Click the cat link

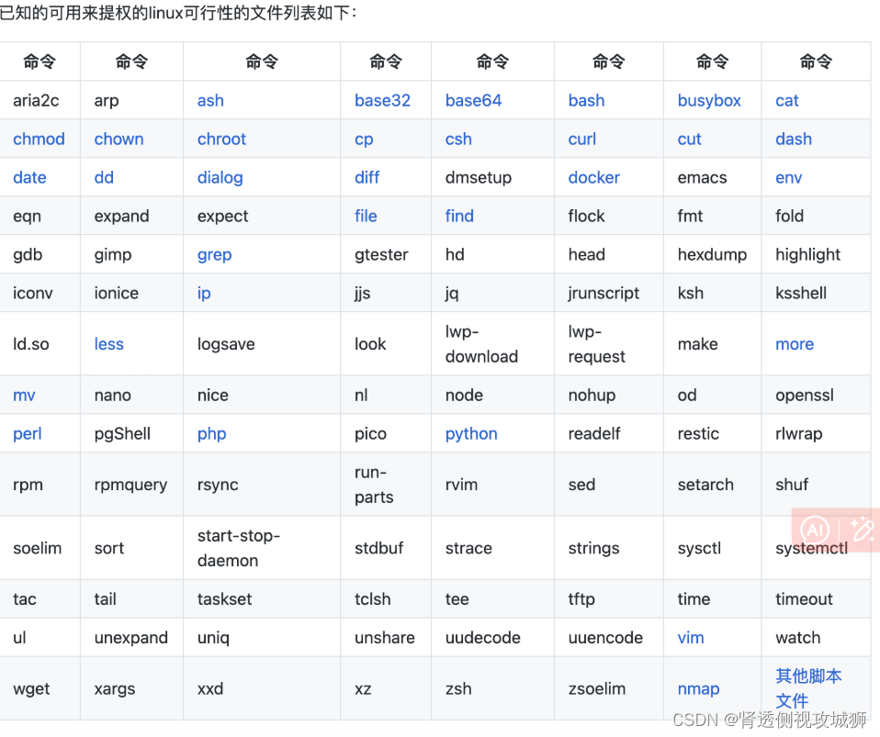787,100
